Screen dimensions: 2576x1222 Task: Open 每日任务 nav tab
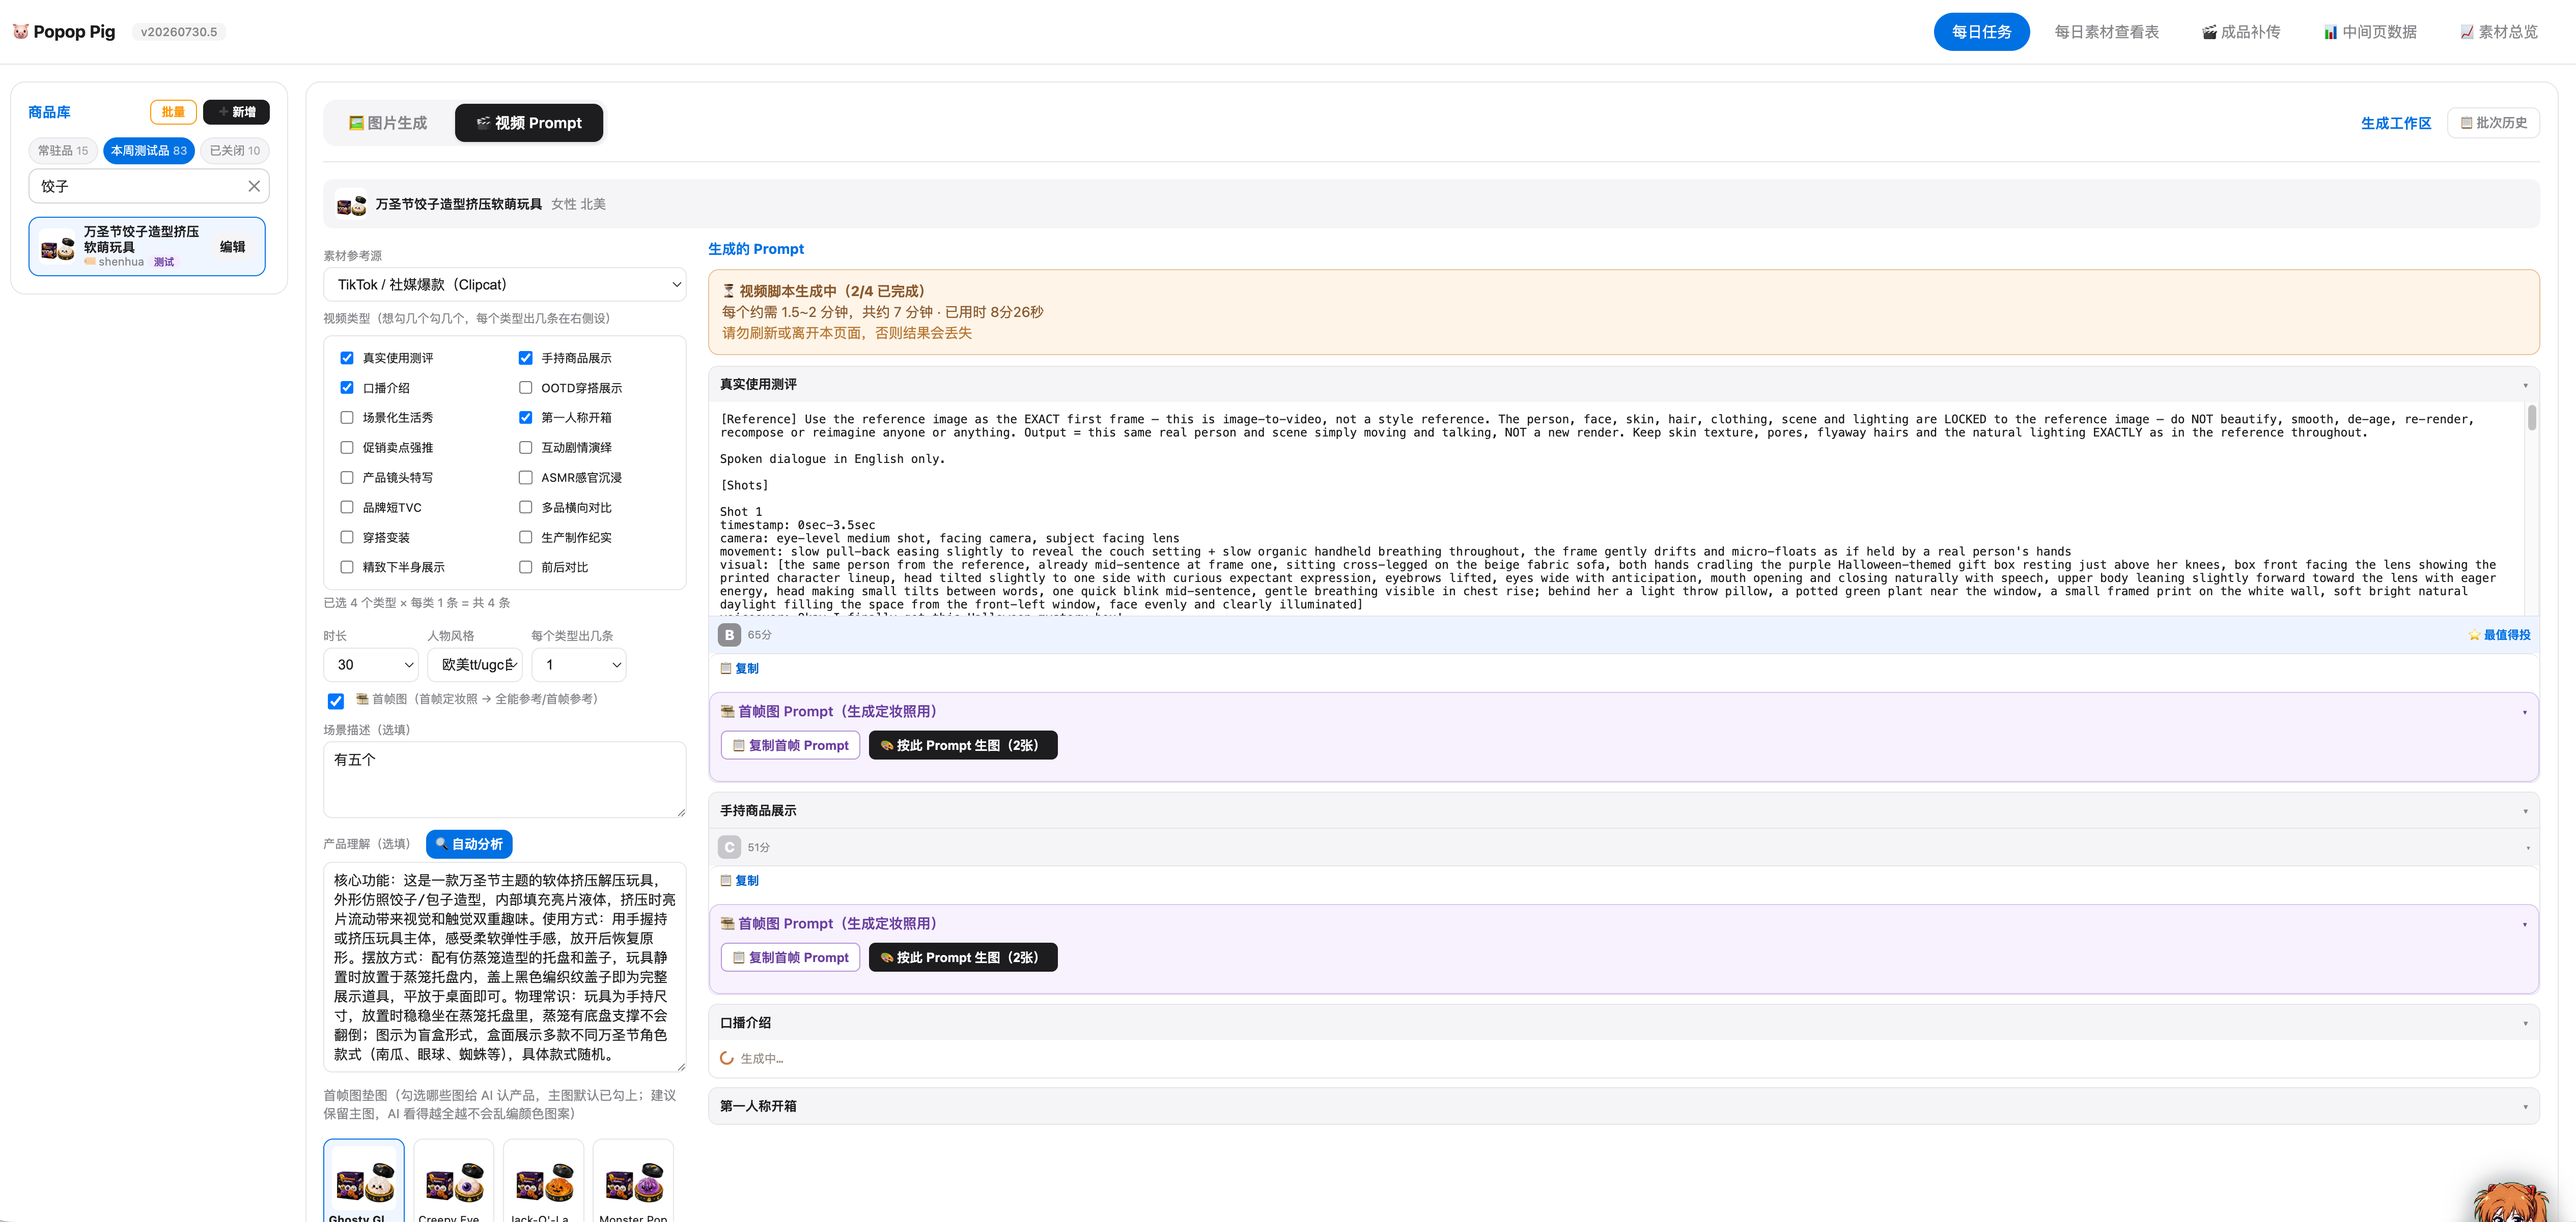pos(1981,32)
